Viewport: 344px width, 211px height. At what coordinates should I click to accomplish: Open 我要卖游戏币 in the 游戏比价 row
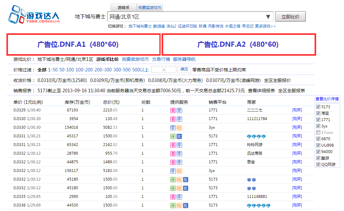click(x=135, y=59)
